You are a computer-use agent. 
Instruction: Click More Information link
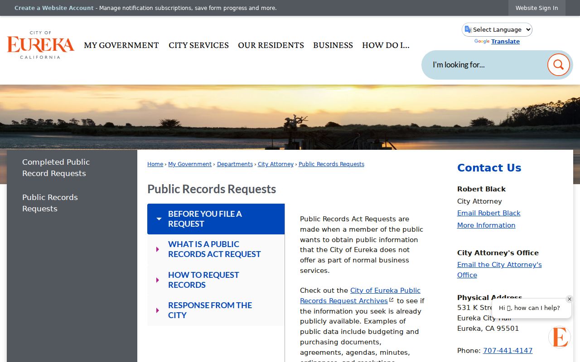(486, 225)
